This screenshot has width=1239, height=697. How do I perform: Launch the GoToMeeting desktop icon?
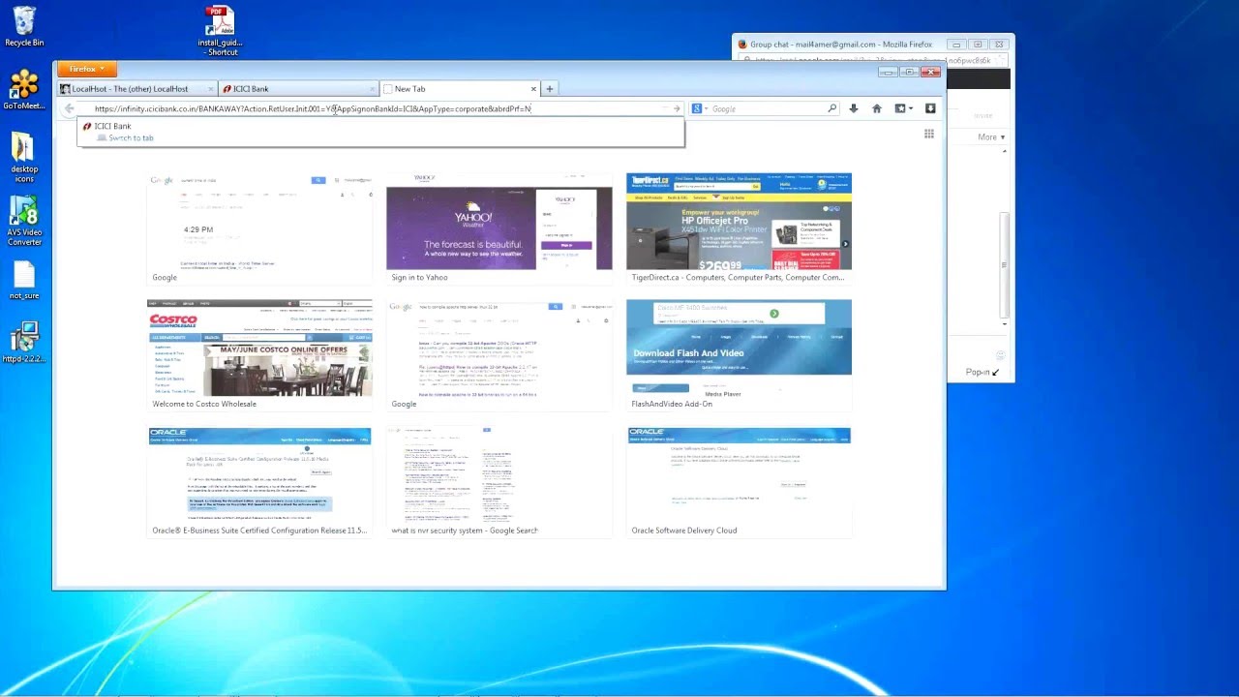[x=24, y=90]
